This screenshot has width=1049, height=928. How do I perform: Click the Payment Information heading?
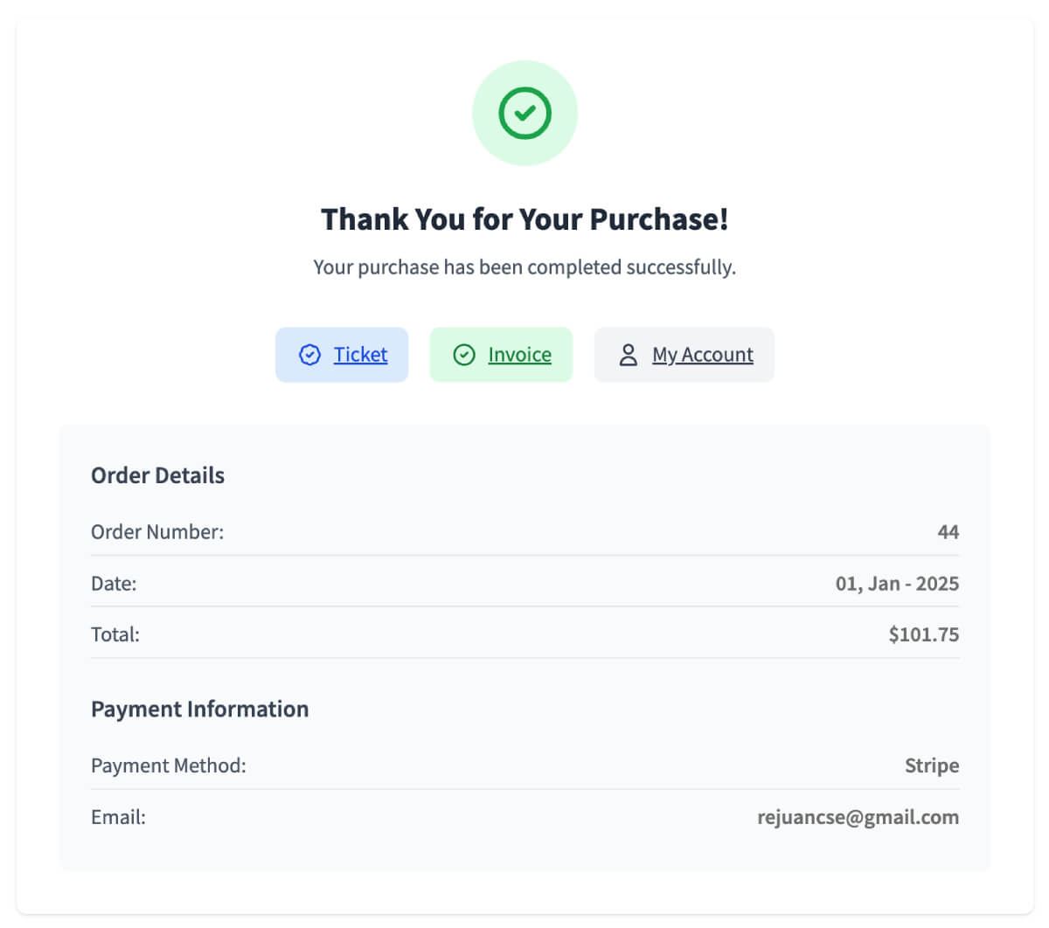199,709
